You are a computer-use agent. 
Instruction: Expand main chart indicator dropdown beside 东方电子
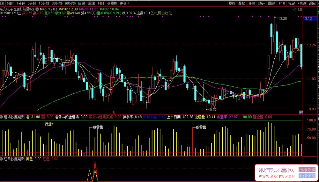point(37,9)
